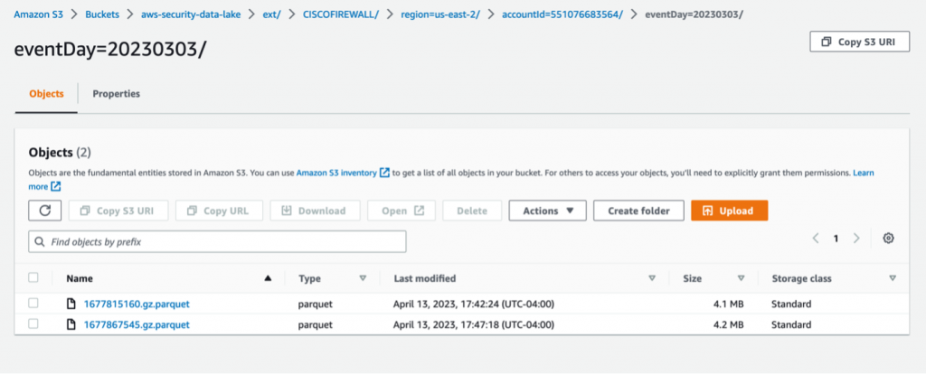Sort objects by Name column arrow
This screenshot has width=926, height=375.
[x=267, y=278]
